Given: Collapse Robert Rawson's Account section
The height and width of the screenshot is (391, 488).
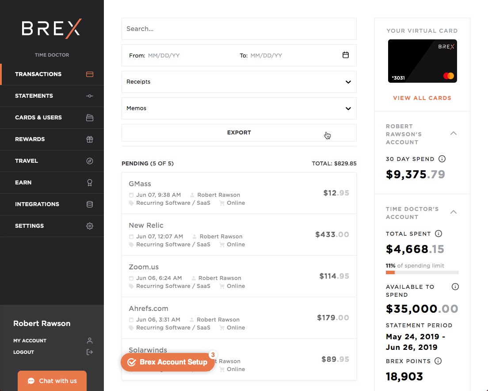Looking at the screenshot, I should pos(454,133).
